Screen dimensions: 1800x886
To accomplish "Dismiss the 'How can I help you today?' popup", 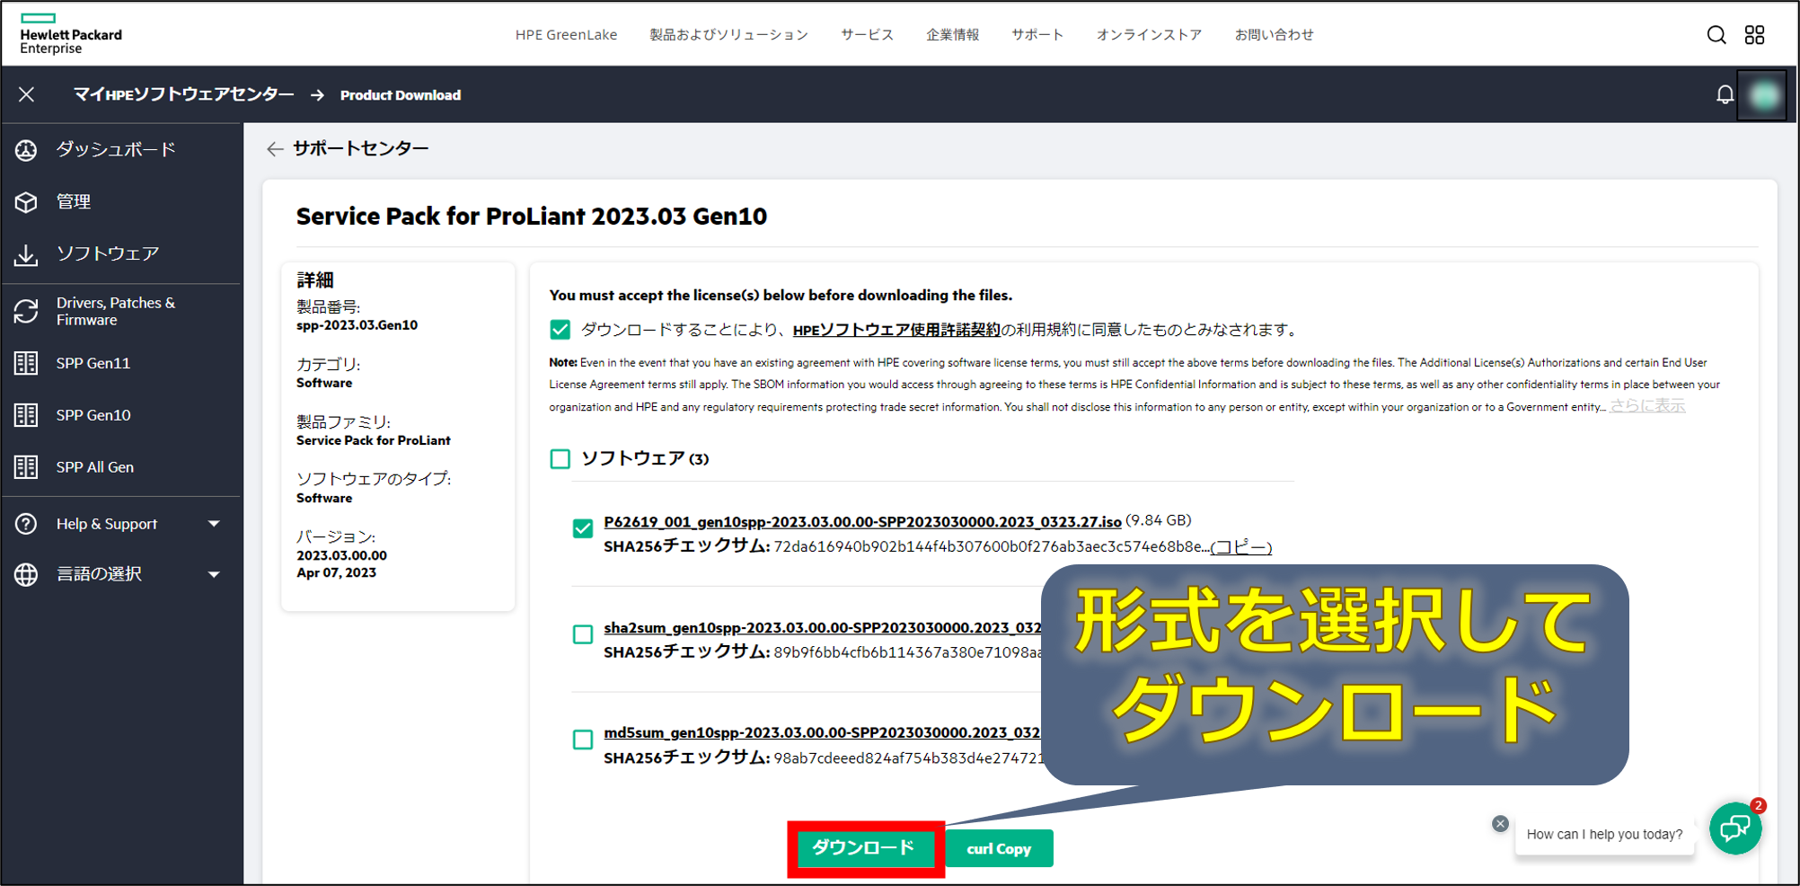I will (1500, 823).
